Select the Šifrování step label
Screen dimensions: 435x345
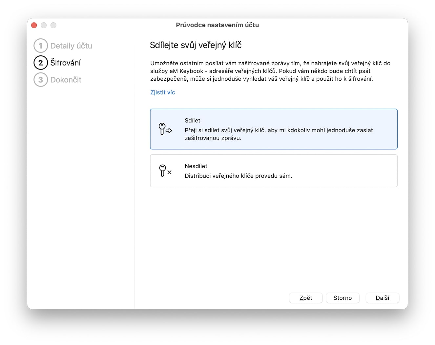coord(65,63)
